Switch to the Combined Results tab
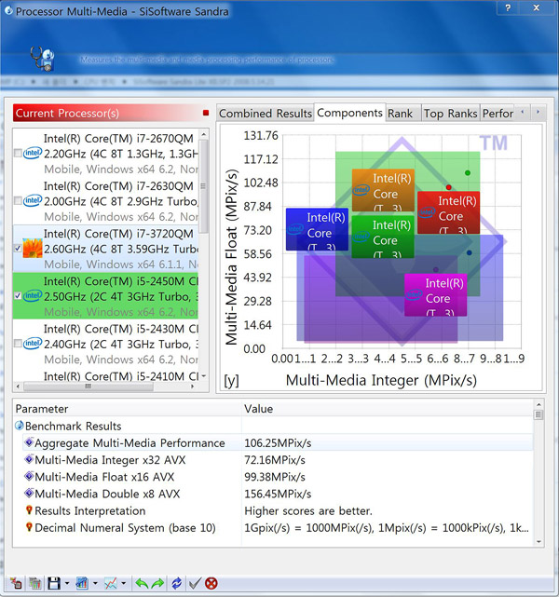 (266, 114)
